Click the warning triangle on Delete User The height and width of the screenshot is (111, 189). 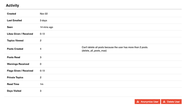pyautogui.click(x=164, y=102)
